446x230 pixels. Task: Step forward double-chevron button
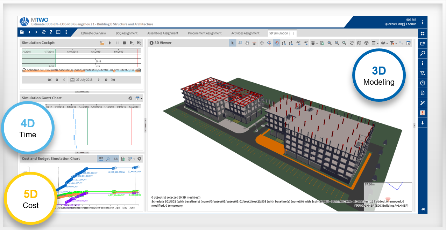pyautogui.click(x=106, y=80)
